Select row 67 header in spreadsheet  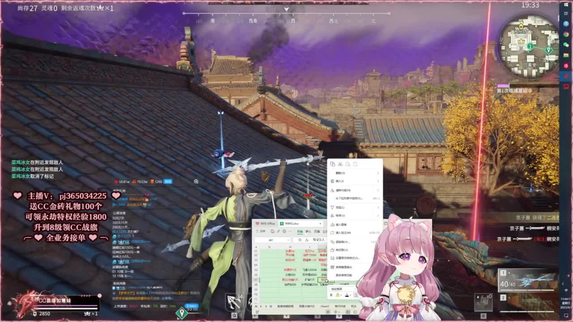257,280
